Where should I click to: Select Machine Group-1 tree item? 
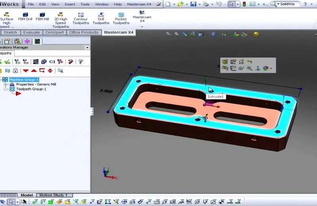pos(24,80)
